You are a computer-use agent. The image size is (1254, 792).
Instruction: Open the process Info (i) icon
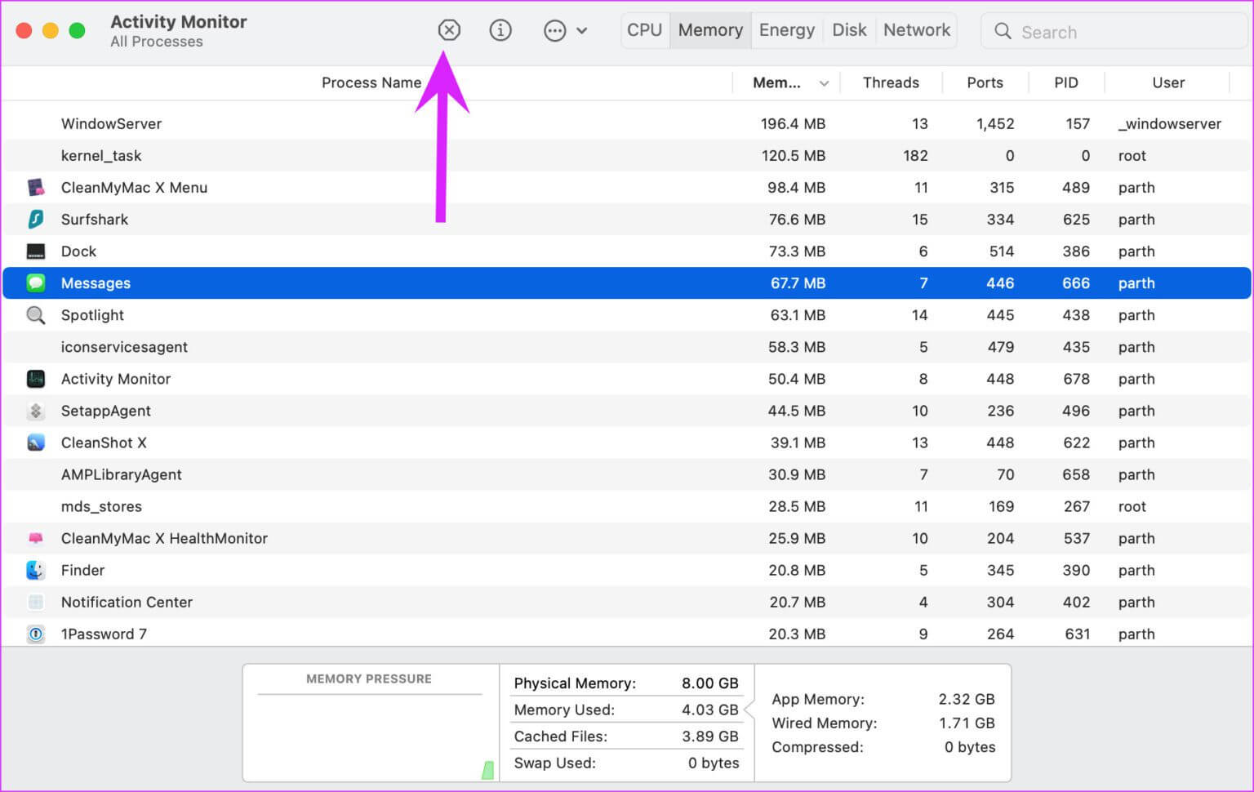(500, 31)
